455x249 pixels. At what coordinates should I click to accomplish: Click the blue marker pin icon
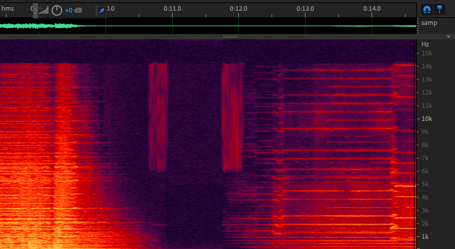440,9
